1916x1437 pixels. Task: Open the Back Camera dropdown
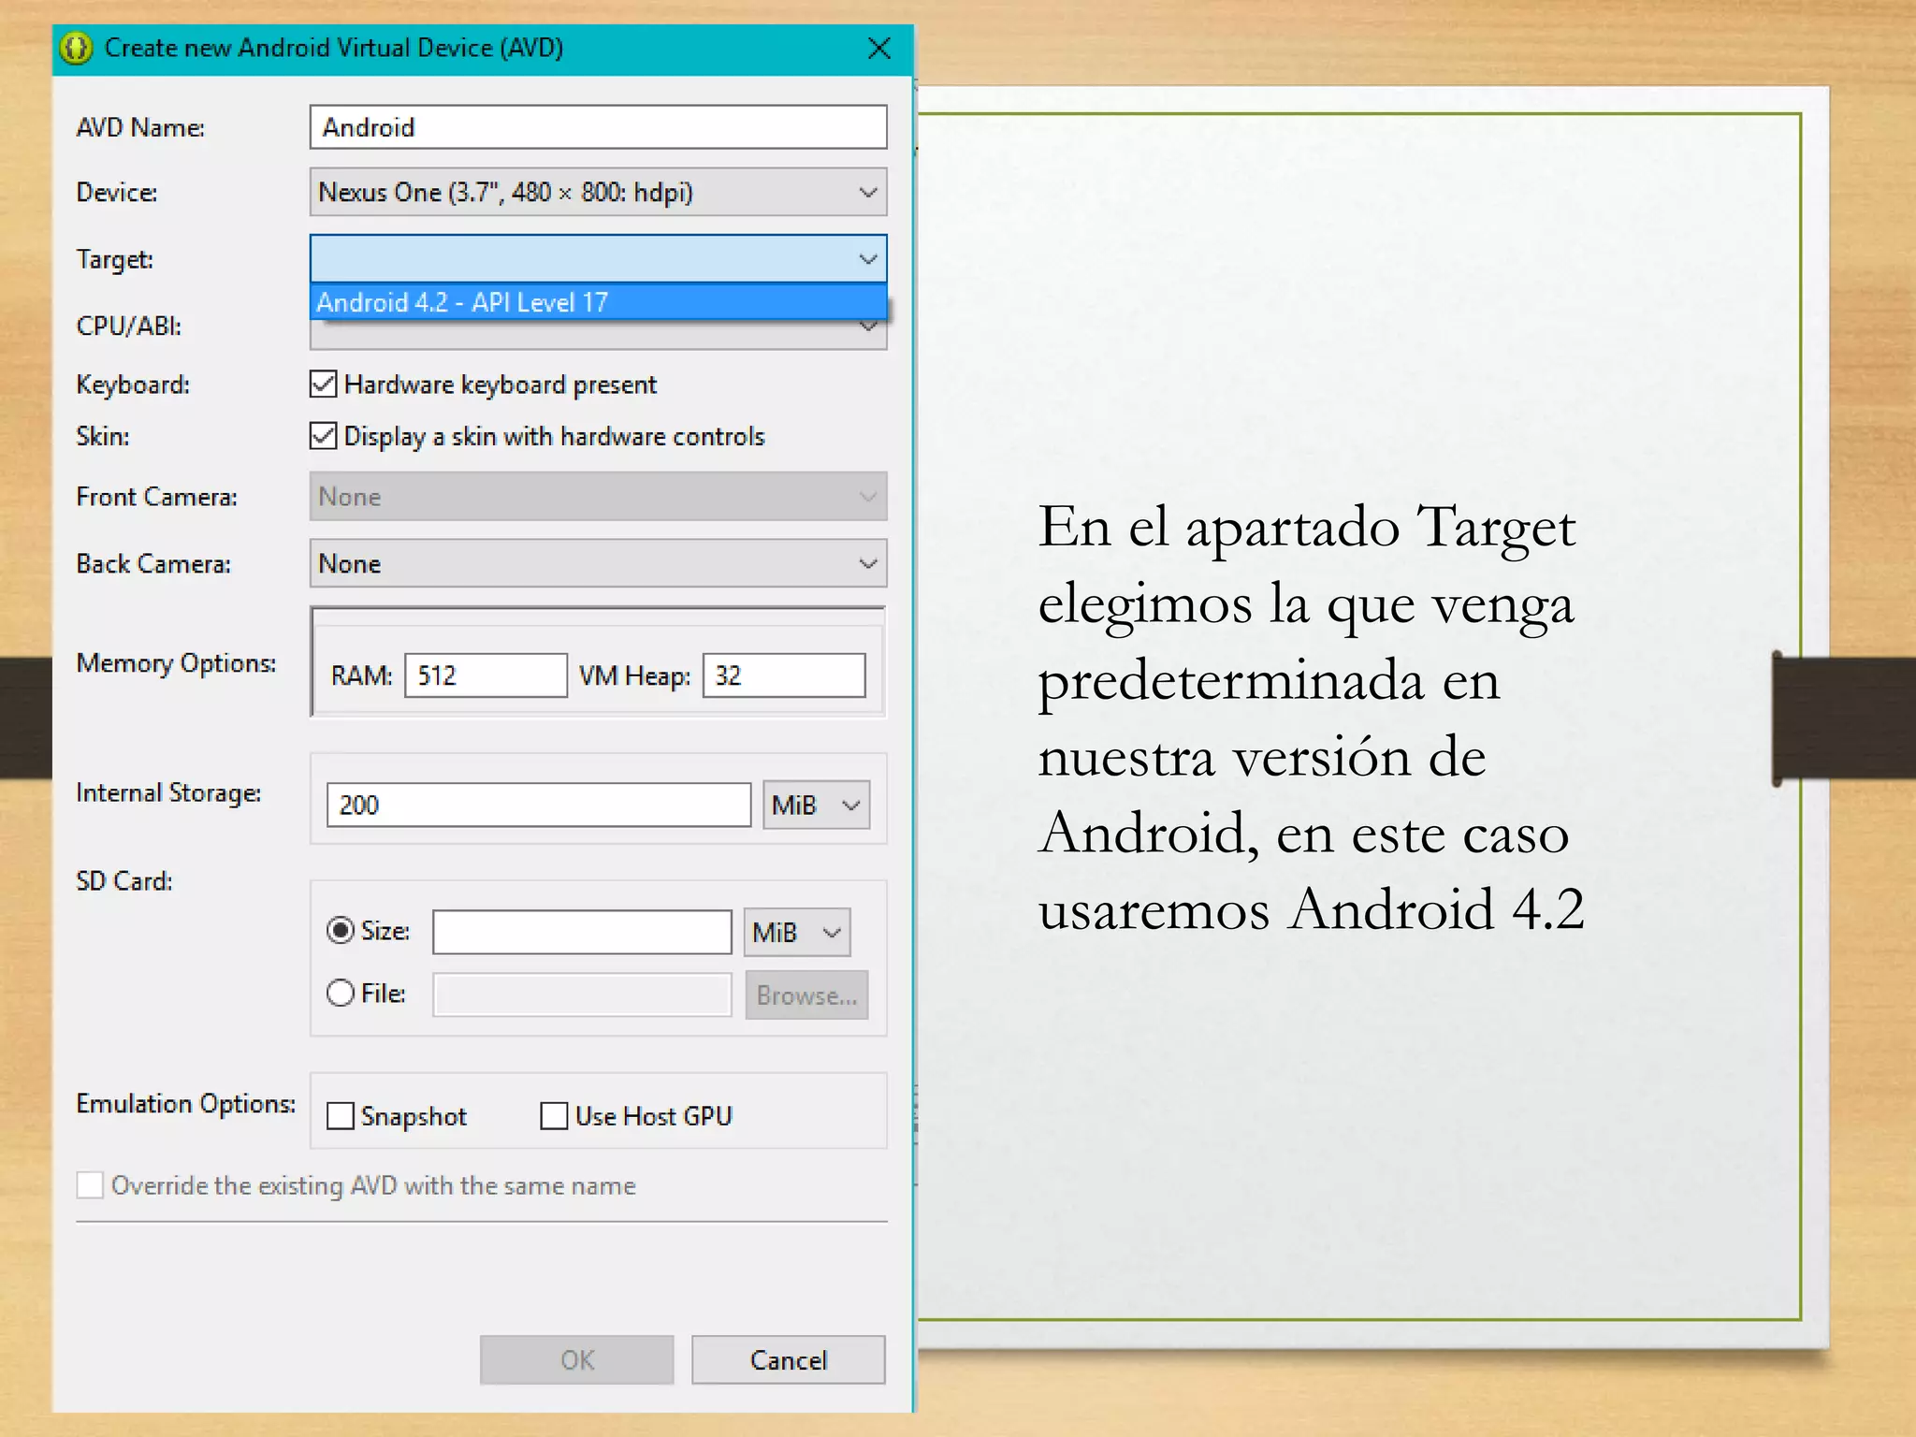[598, 563]
